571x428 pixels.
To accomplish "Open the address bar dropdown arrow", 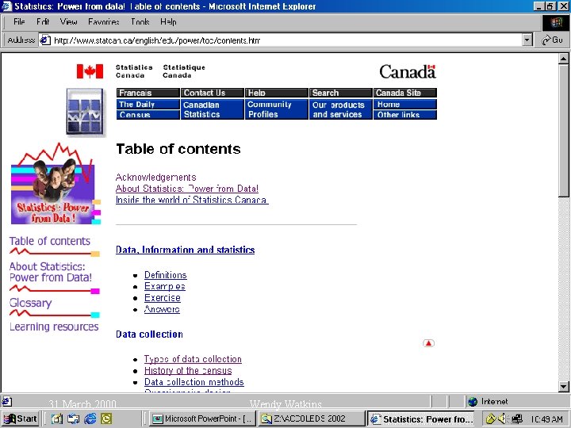I will (x=527, y=40).
